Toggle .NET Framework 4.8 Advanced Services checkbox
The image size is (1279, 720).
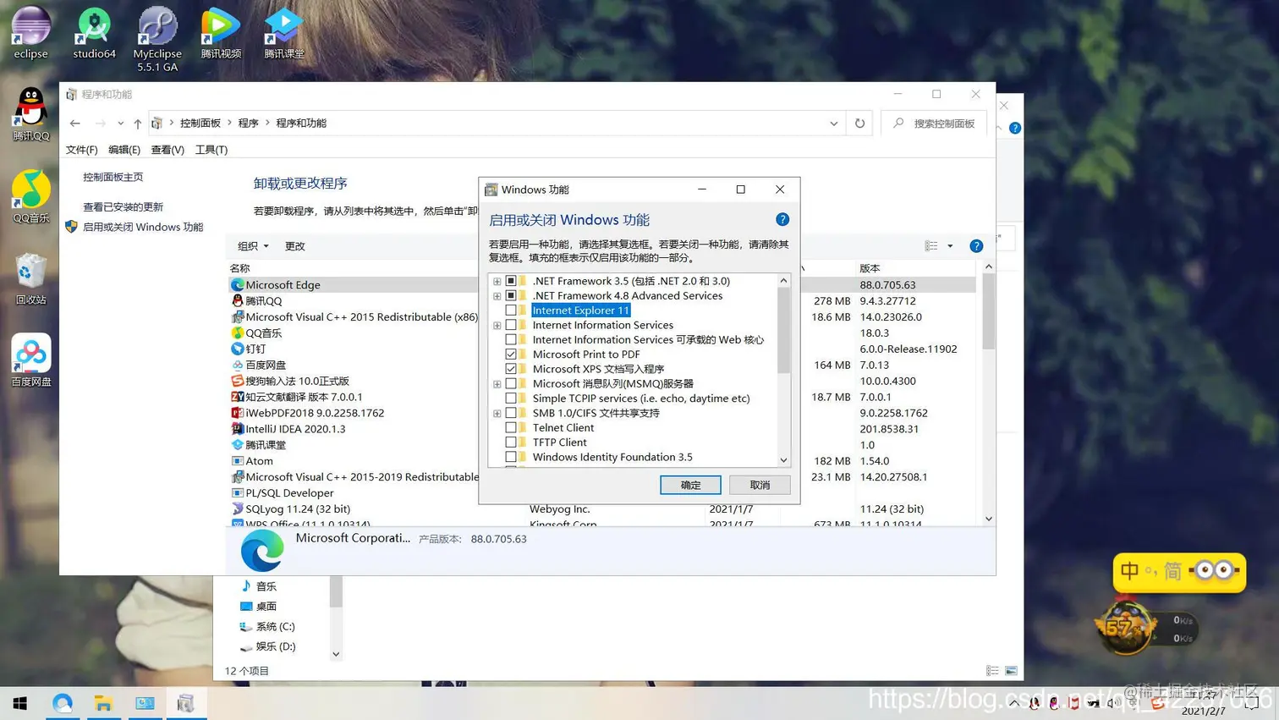point(511,296)
